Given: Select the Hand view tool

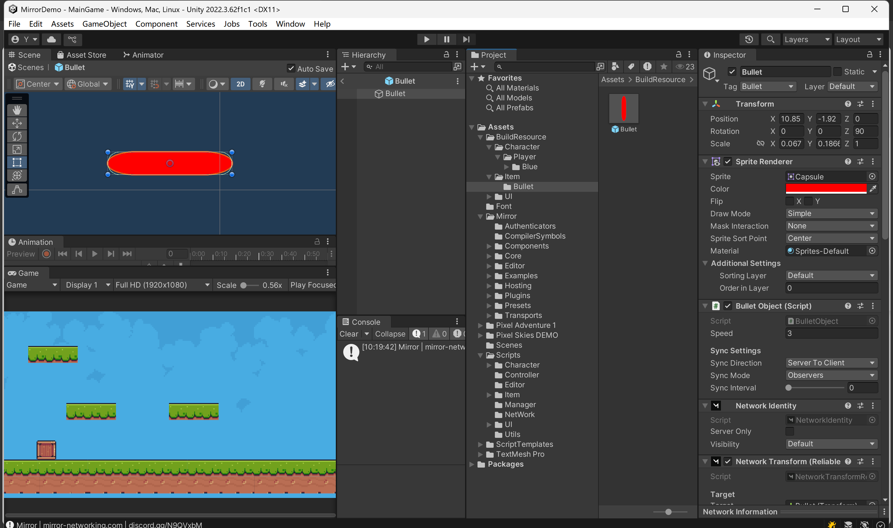Looking at the screenshot, I should 17,110.
